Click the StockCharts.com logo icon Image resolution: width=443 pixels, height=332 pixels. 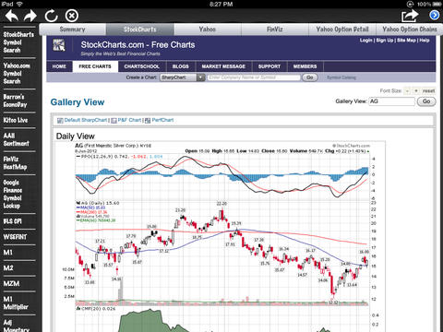(59, 45)
